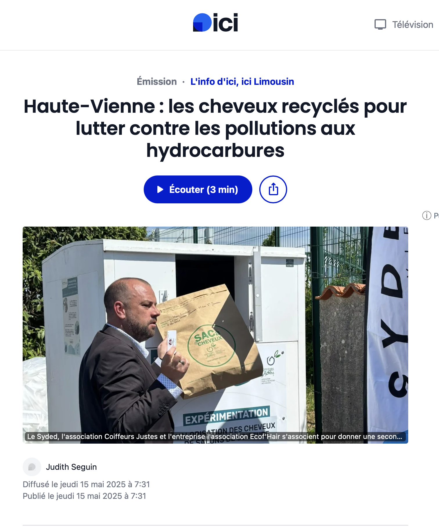Open the share icon button
Image resolution: width=439 pixels, height=527 pixels.
[273, 189]
